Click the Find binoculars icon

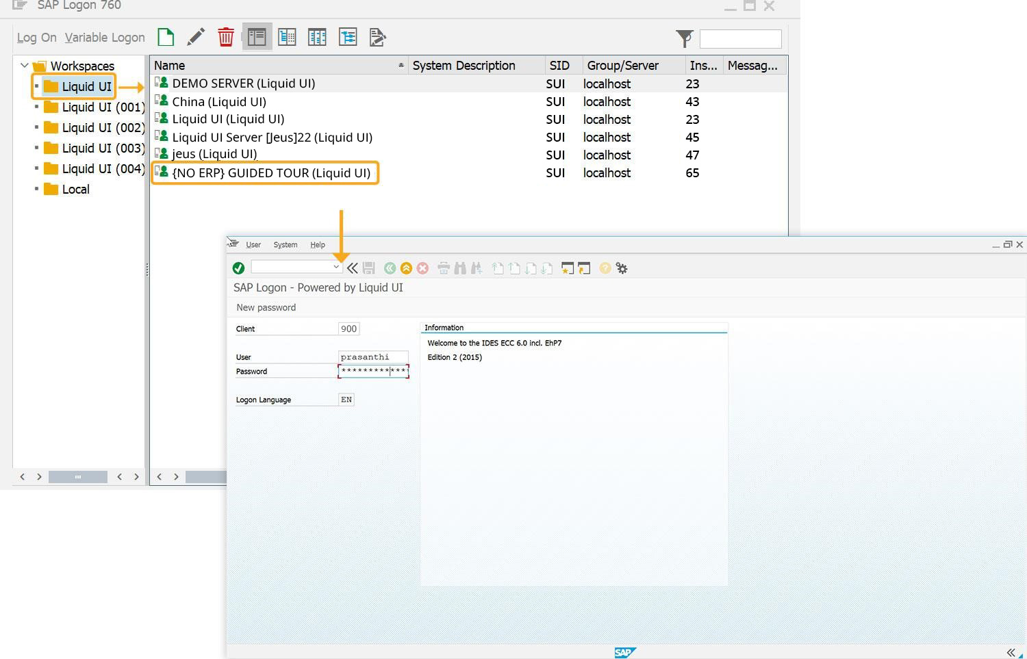pyautogui.click(x=460, y=268)
